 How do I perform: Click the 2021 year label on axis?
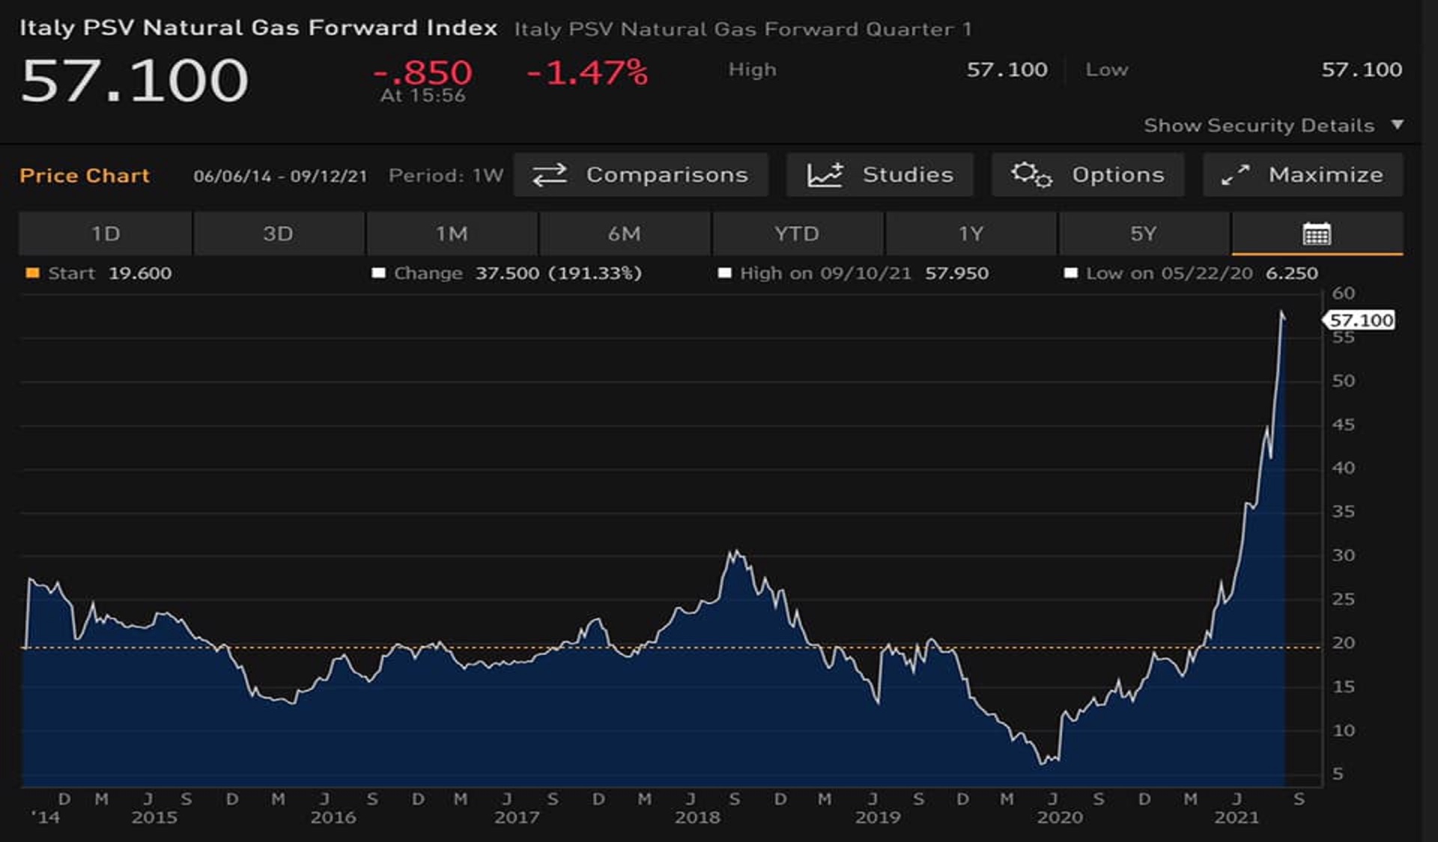1237,817
